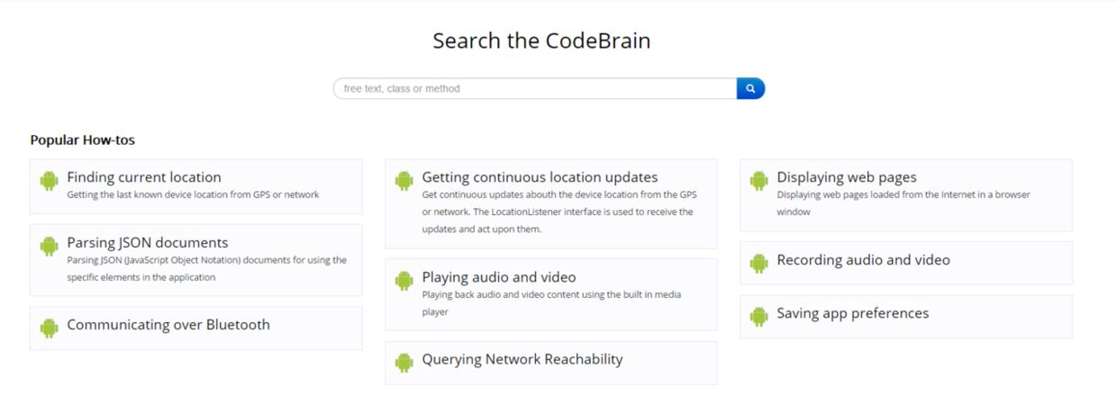1117x405 pixels.
Task: Focus the free text, class or method field
Action: (x=535, y=88)
